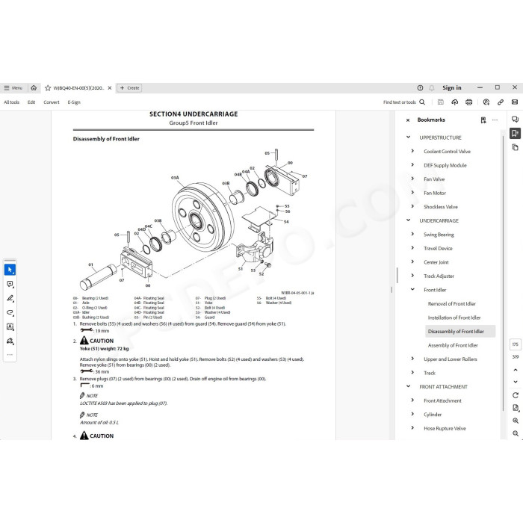Viewport: 523px width, 523px height.
Task: Open more tools ellipsis in left toolbar
Action: 10,355
